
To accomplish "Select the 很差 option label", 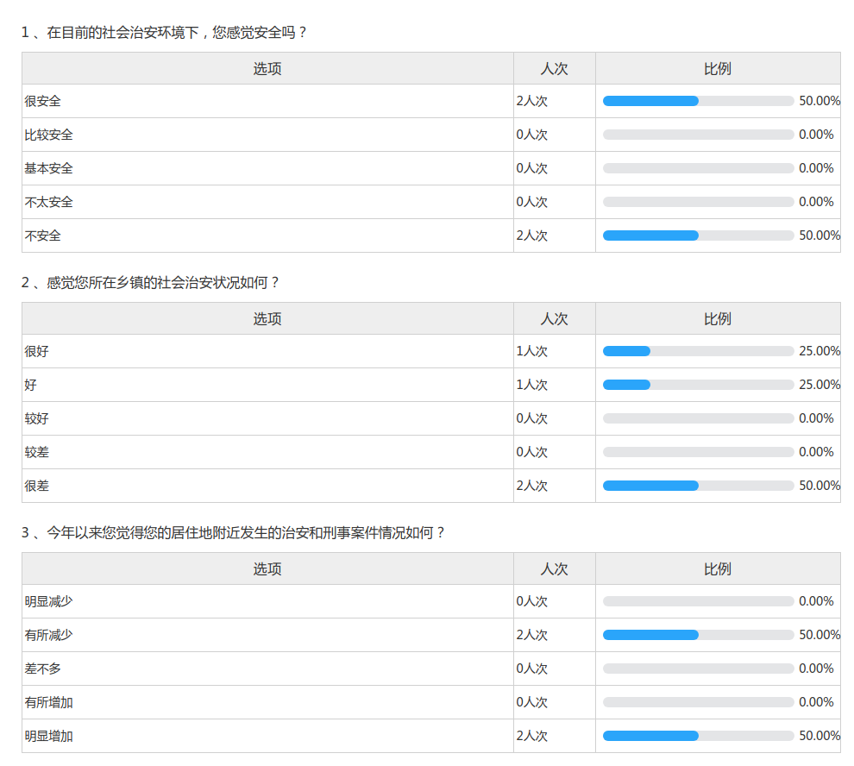I will [x=37, y=486].
